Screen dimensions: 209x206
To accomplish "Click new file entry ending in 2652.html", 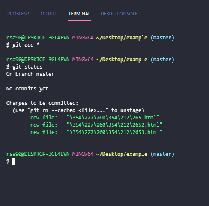I will [96, 125].
